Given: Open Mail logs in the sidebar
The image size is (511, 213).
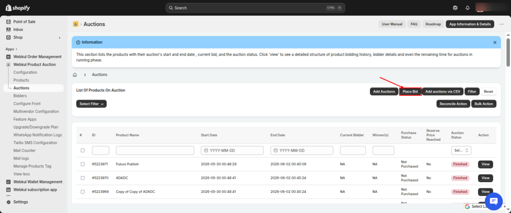Looking at the screenshot, I should point(21,159).
